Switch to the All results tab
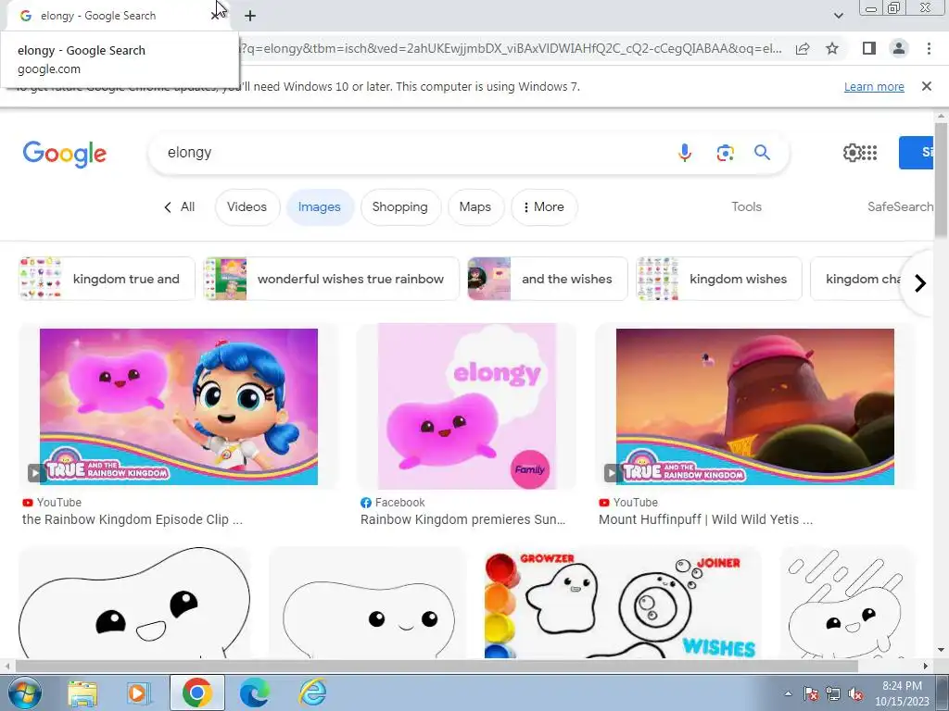The width and height of the screenshot is (949, 711). click(x=180, y=206)
